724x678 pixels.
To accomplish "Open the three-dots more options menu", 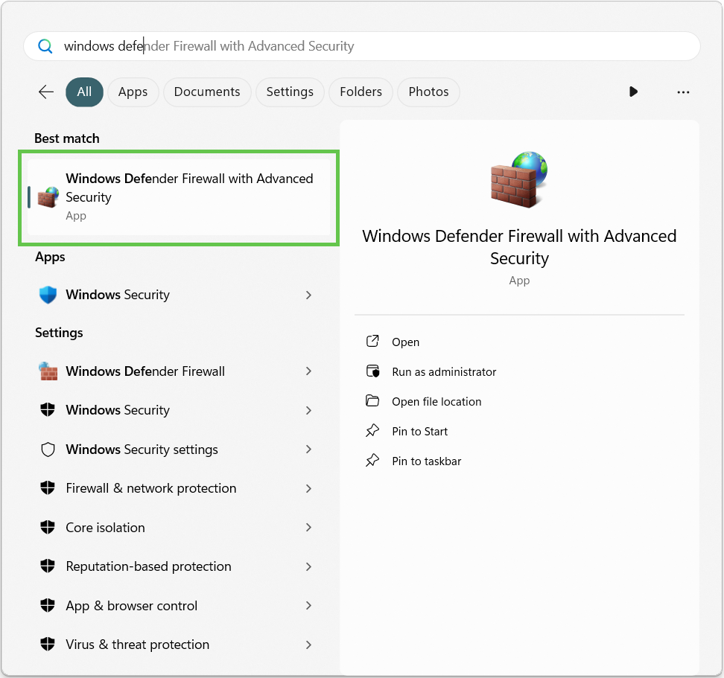I will pos(683,92).
